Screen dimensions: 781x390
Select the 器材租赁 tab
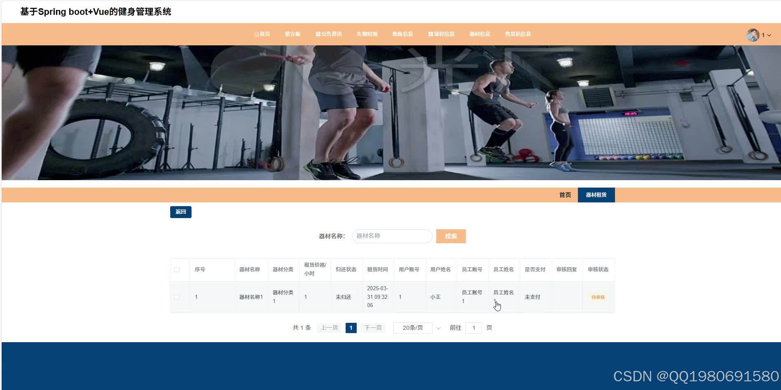pos(596,195)
